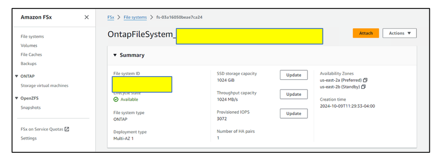Image resolution: width=447 pixels, height=163 pixels.
Task: Open File Caches in the sidebar
Action: (31, 55)
